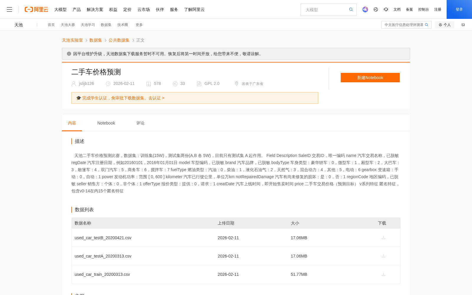Click search icon in Tianchi search field
This screenshot has width=472, height=295.
pyautogui.click(x=427, y=25)
